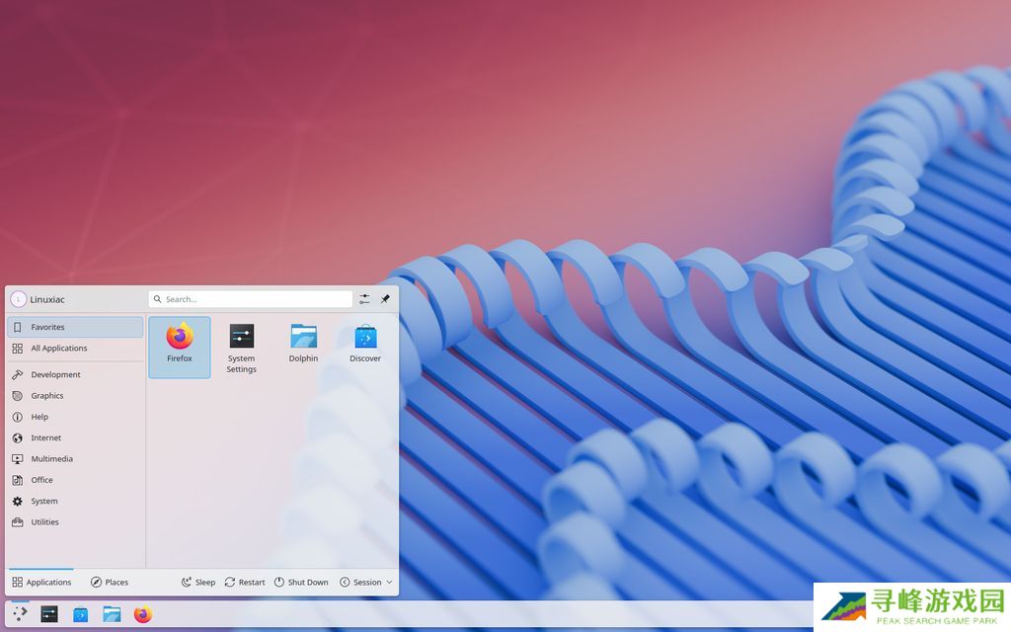The height and width of the screenshot is (632, 1011).
Task: Open the launcher configure settings icon
Action: click(x=365, y=299)
